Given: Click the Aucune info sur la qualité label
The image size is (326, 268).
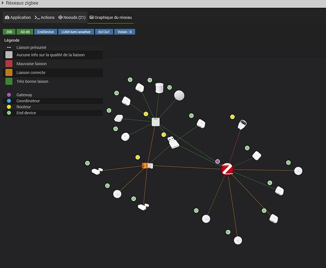Looking at the screenshot, I should point(50,55).
